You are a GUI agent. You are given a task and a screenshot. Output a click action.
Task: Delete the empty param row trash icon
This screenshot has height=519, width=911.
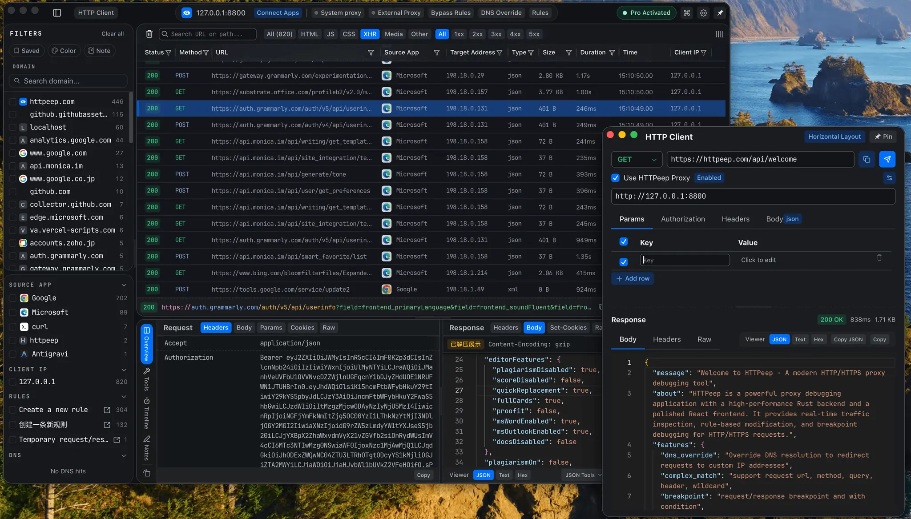pyautogui.click(x=879, y=258)
